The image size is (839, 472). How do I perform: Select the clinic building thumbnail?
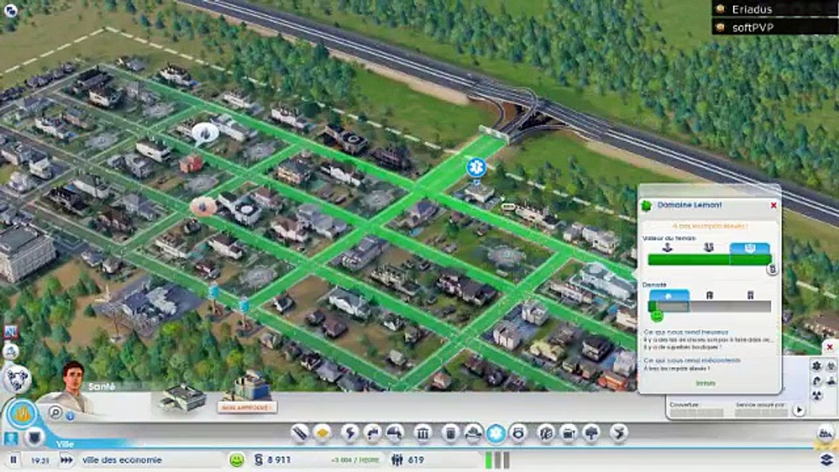[184, 398]
